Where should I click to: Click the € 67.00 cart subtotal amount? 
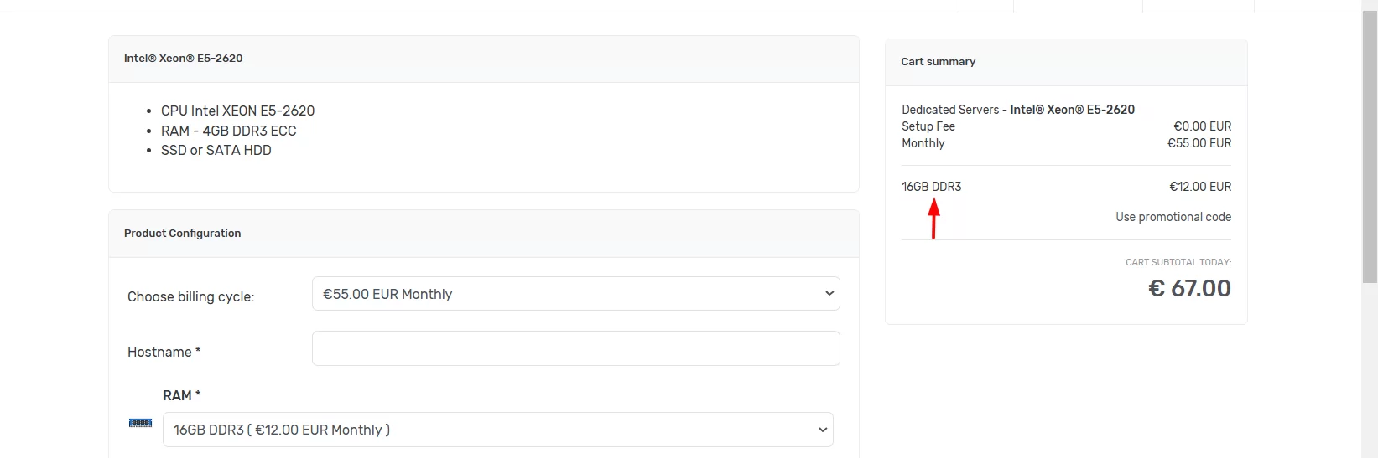click(1189, 288)
